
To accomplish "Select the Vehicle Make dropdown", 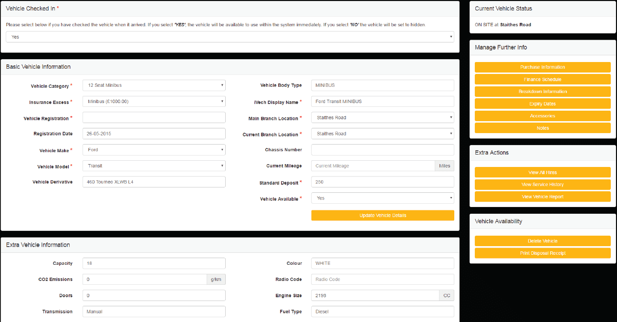I will (x=154, y=150).
